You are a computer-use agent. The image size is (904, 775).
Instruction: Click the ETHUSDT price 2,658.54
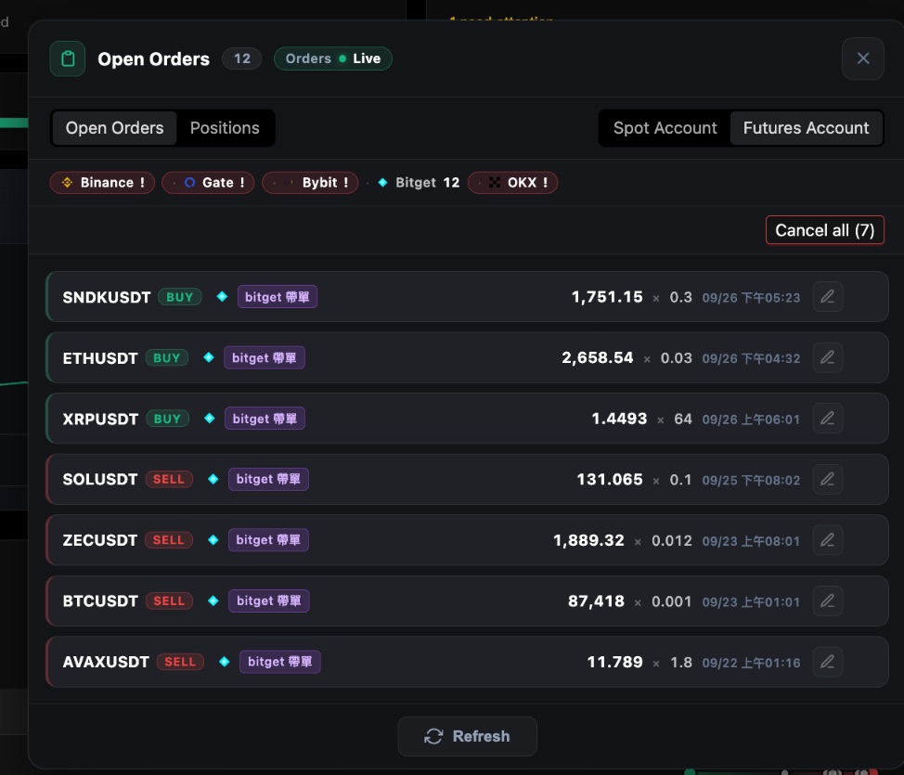(598, 358)
